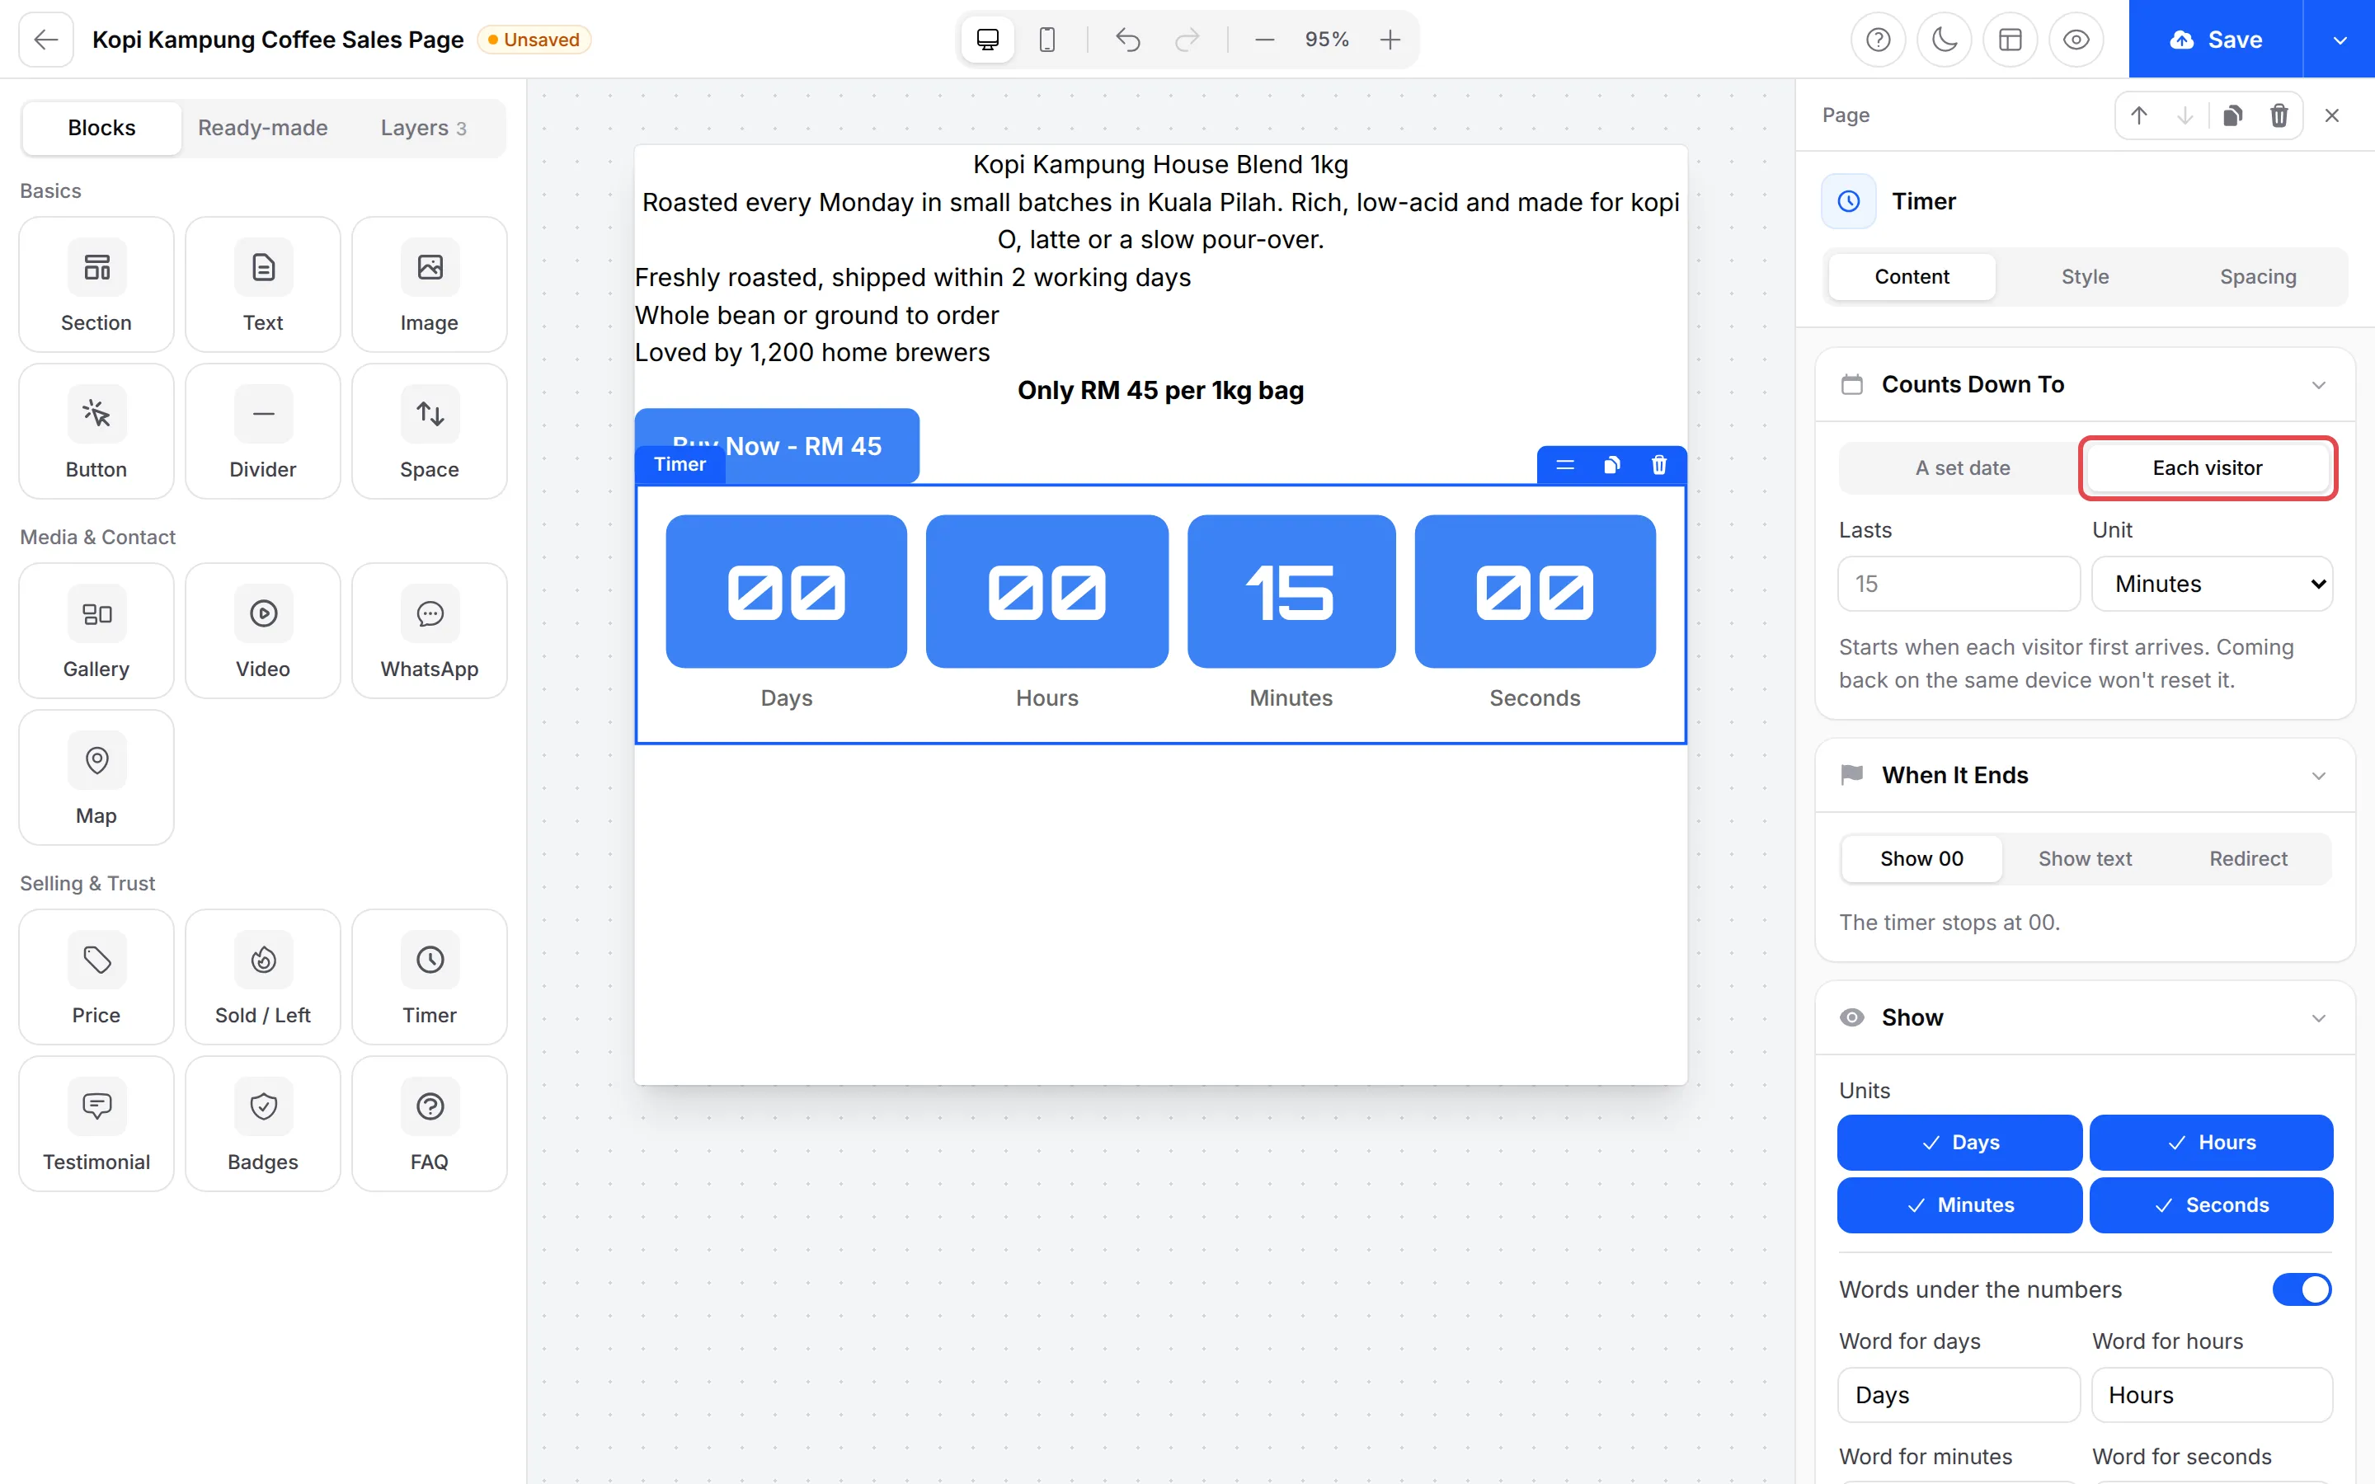Add a Text block
The width and height of the screenshot is (2375, 1484).
[x=263, y=284]
